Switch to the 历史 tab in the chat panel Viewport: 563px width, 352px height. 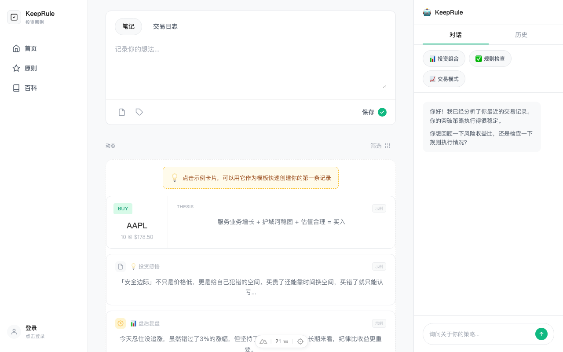point(521,34)
